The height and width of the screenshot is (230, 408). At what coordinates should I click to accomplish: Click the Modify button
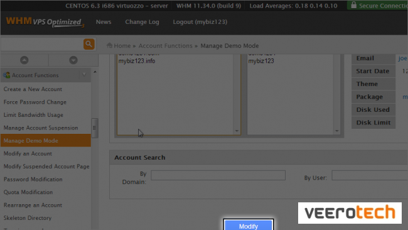[x=249, y=226]
